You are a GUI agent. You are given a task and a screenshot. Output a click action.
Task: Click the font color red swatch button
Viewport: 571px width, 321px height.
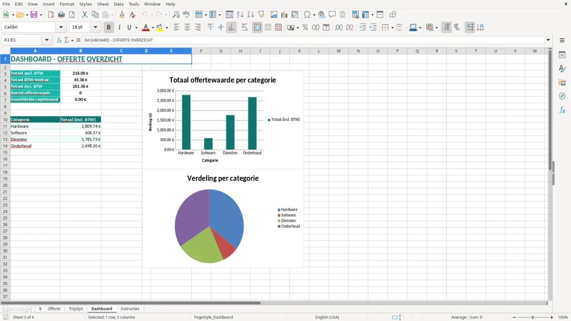click(x=146, y=28)
